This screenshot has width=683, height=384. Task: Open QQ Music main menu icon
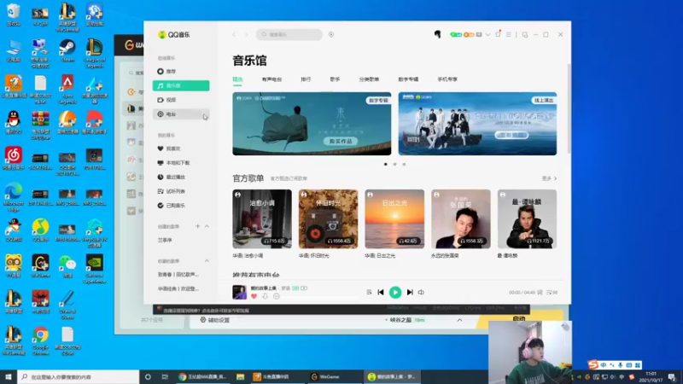point(508,34)
